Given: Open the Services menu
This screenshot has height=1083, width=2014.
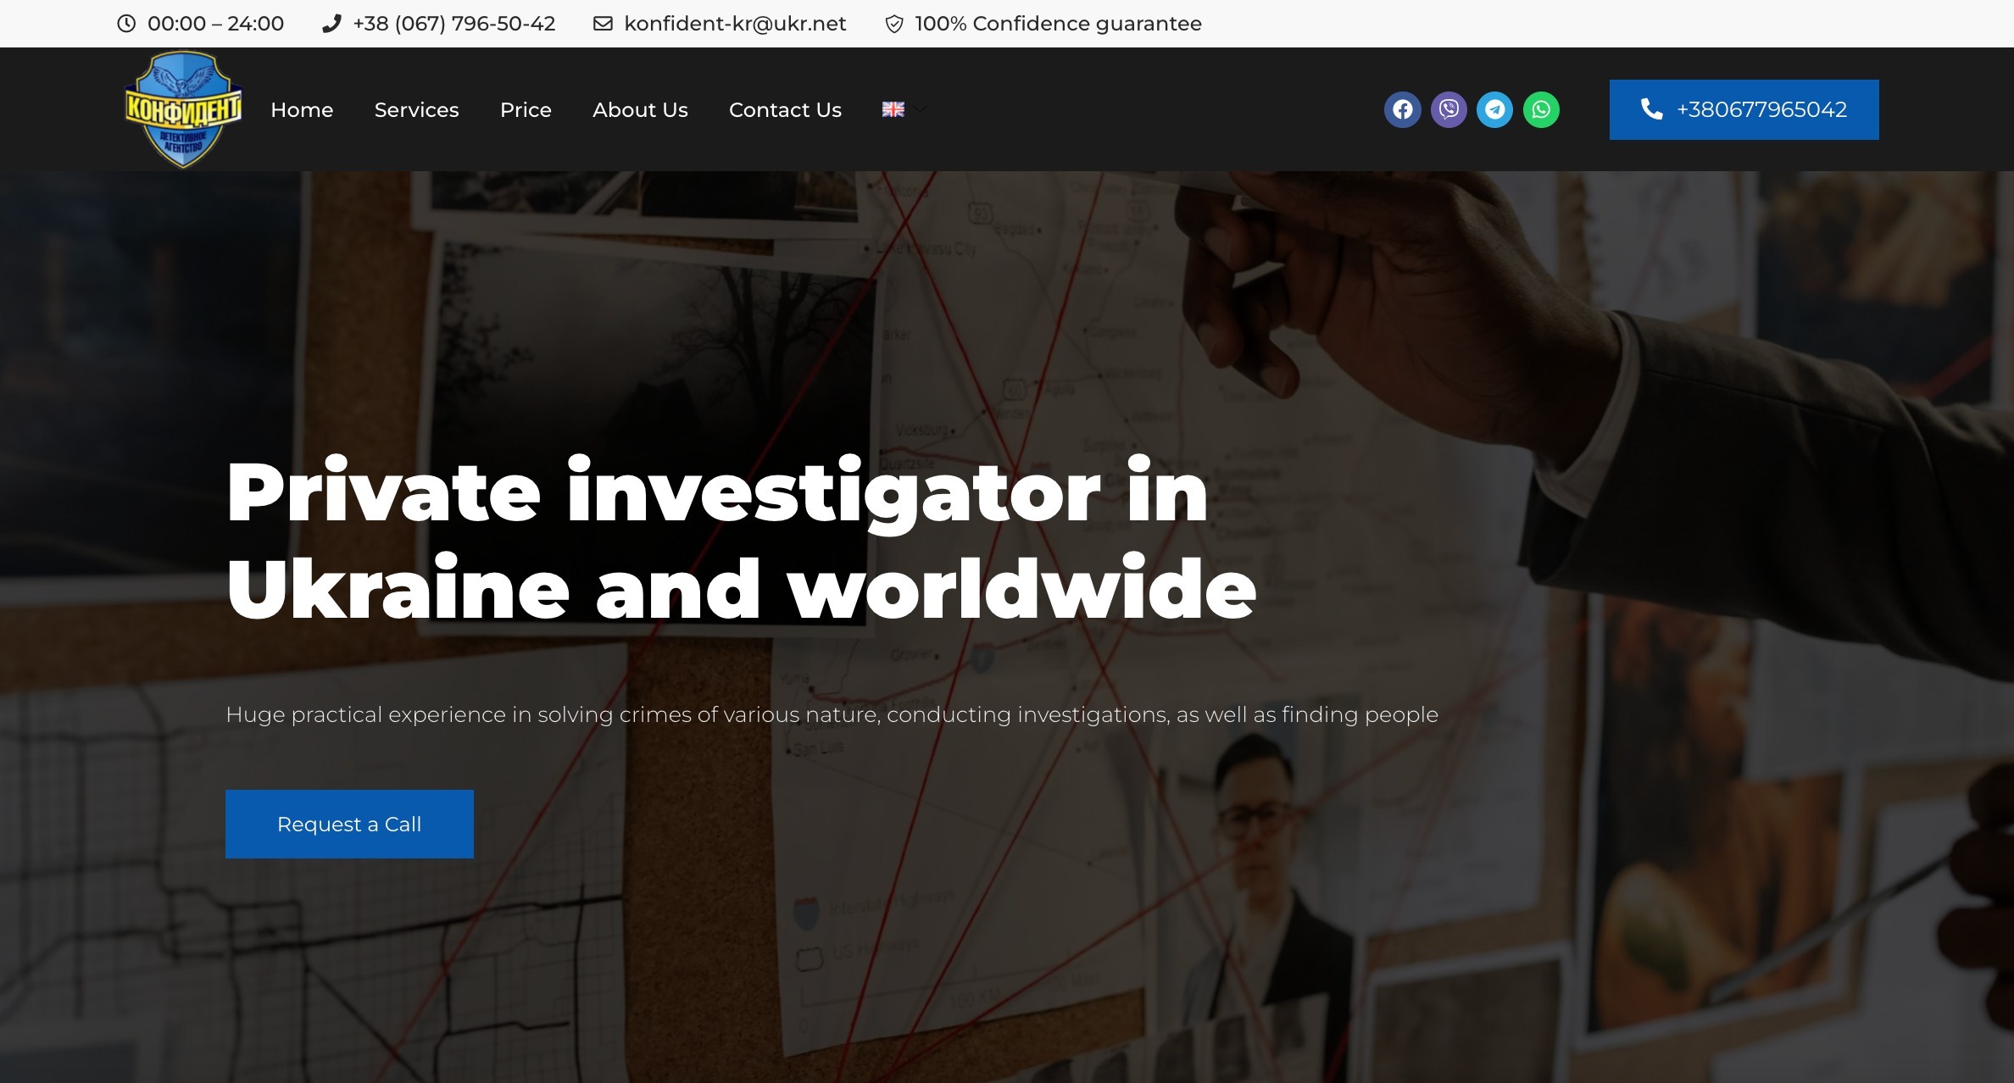Looking at the screenshot, I should [x=416, y=110].
